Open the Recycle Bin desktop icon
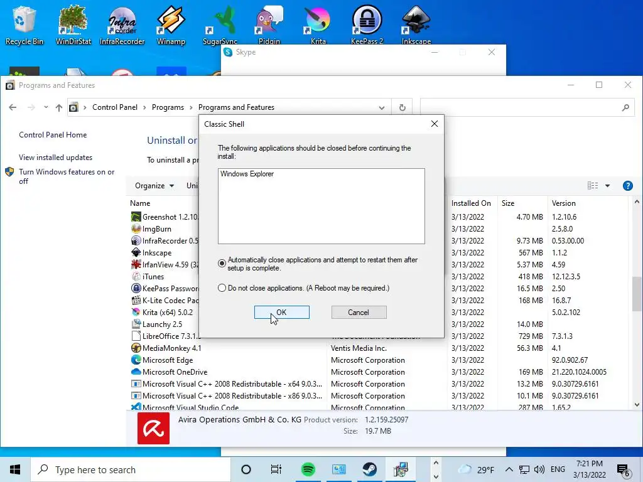Screen dimensions: 643x482 point(24,24)
